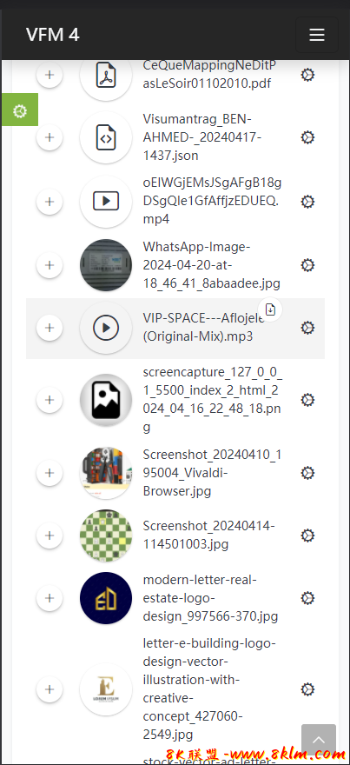Open the hamburger navigation menu
Image resolution: width=350 pixels, height=765 pixels.
click(317, 35)
